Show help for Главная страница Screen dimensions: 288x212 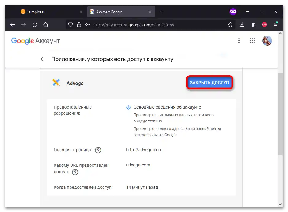click(x=98, y=150)
